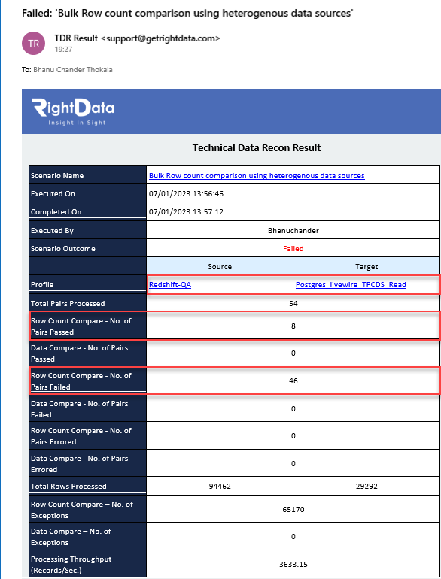Click Row Count Exceptions value 65170
441x579 pixels.
(293, 510)
